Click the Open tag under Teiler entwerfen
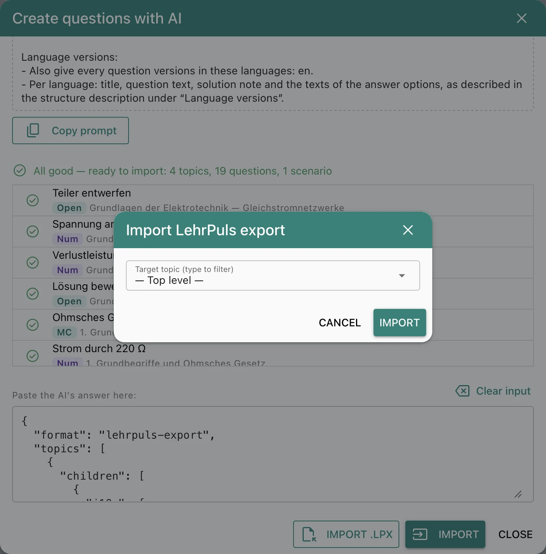Viewport: 546px width, 554px height. tap(69, 208)
